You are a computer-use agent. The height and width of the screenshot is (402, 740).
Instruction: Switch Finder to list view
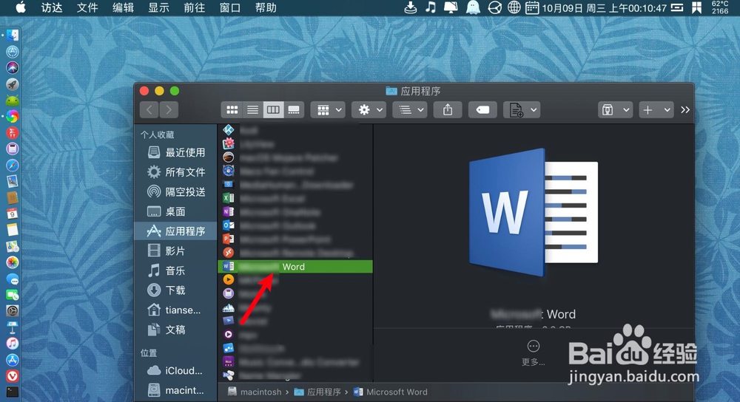(252, 110)
